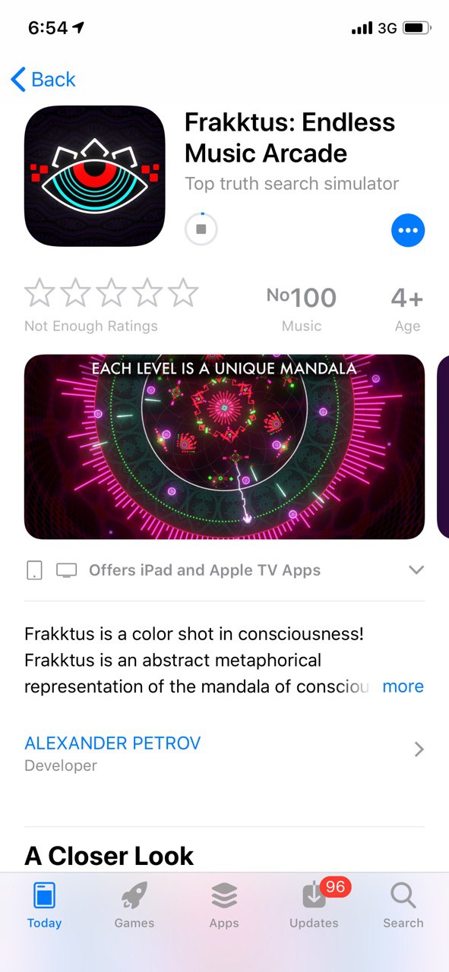
Task: Go back using the Back chevron
Action: coord(43,79)
